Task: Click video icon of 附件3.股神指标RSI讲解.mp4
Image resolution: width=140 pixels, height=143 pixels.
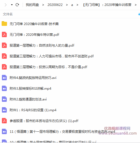Action: click(4, 88)
